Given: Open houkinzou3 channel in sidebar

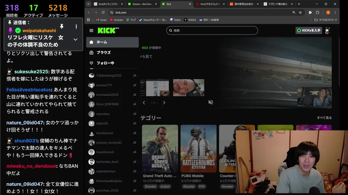Looking at the screenshot, I should pos(112,152).
